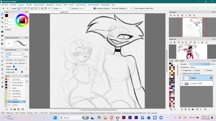Select the Move tool
216x121 pixels.
[x=2, y=27]
